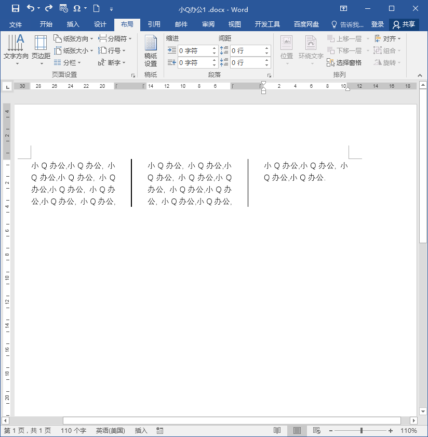Click Send Backward (下移一层) button

click(344, 51)
